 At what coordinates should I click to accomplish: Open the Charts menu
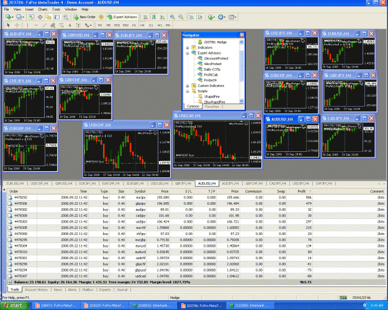[x=43, y=9]
